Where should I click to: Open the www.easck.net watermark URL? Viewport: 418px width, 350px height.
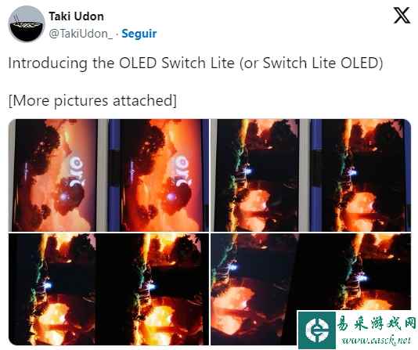pyautogui.click(x=377, y=340)
